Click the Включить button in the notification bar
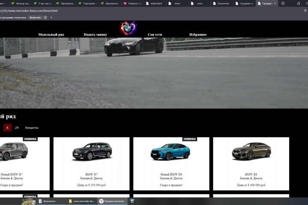308x205 pixels. 35,18
